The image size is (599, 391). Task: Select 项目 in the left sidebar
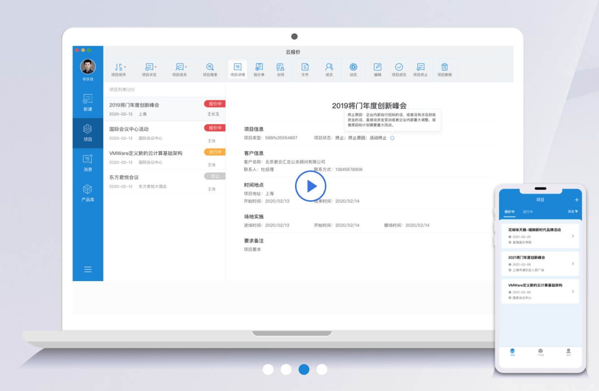(x=88, y=133)
